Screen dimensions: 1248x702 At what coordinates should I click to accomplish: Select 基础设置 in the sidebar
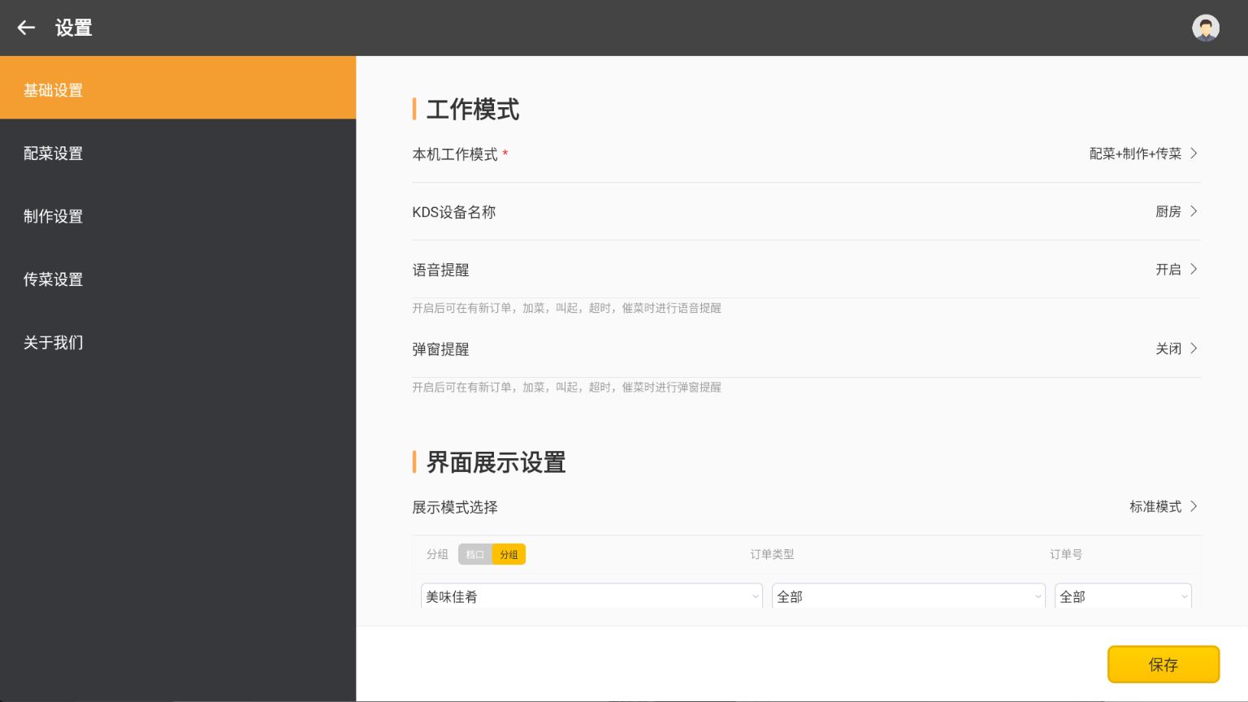178,88
